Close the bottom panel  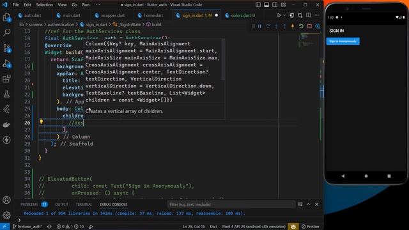[x=317, y=204]
